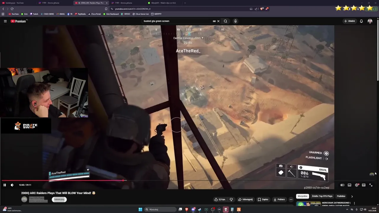Open the GMAIL bookmark
The image size is (379, 213).
click(61, 14)
